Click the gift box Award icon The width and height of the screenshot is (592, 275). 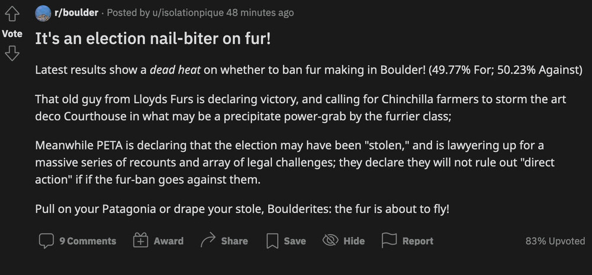pyautogui.click(x=140, y=241)
